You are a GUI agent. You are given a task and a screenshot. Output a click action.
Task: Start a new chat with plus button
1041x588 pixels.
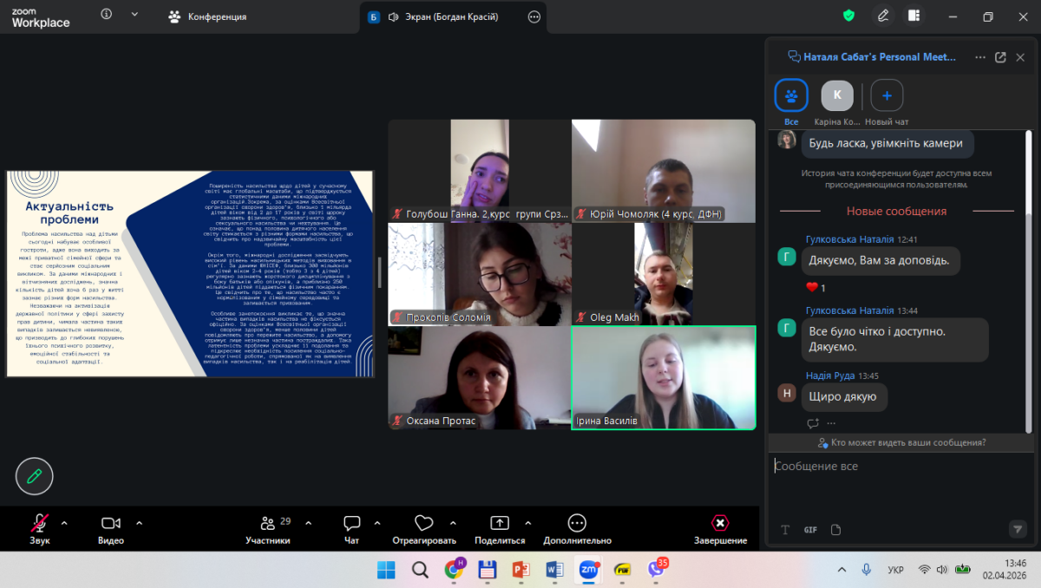[x=887, y=95]
